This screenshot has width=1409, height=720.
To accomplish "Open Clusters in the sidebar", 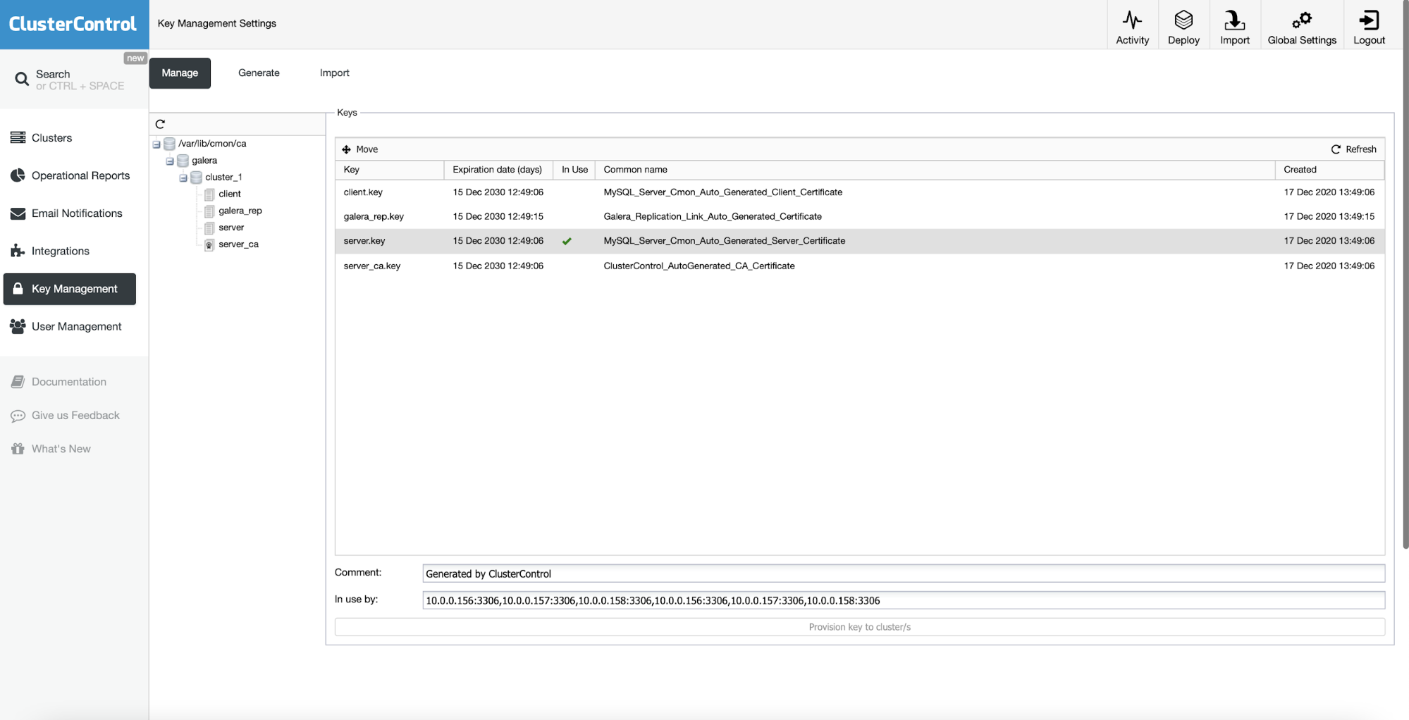I will click(51, 137).
